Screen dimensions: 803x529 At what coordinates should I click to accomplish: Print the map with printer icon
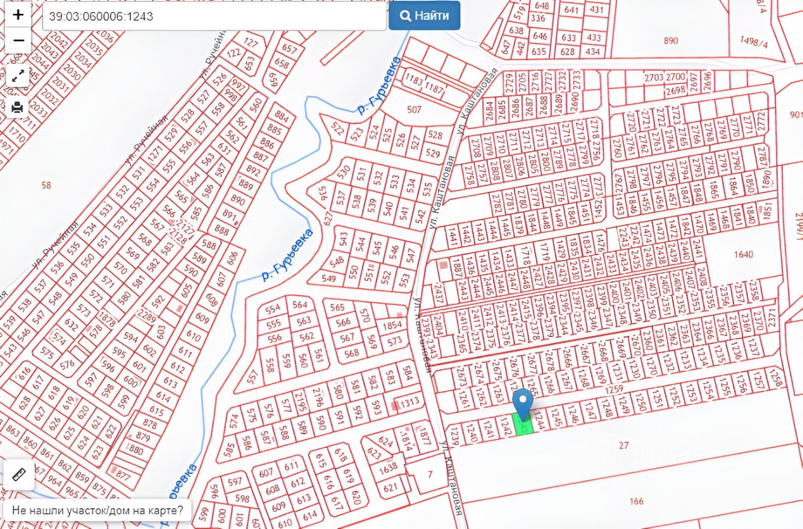[18, 107]
